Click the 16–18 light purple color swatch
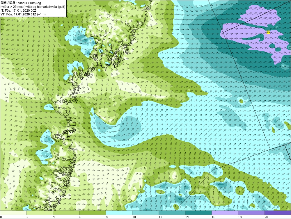Viewport: 291px width, 219px height. [225, 213]
